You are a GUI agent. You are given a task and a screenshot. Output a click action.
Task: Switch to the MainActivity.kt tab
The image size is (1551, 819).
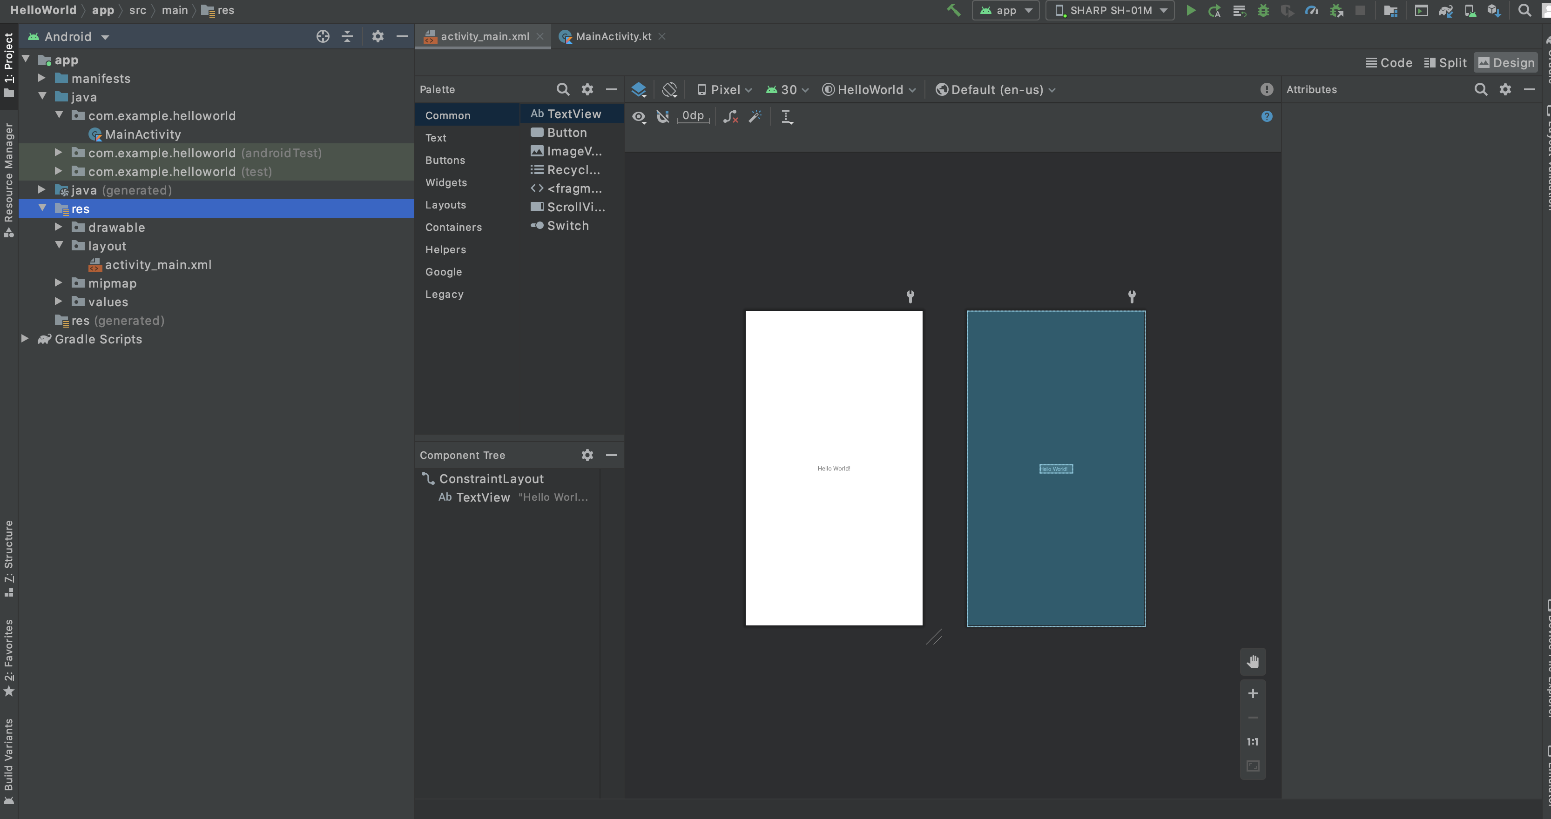(x=612, y=36)
